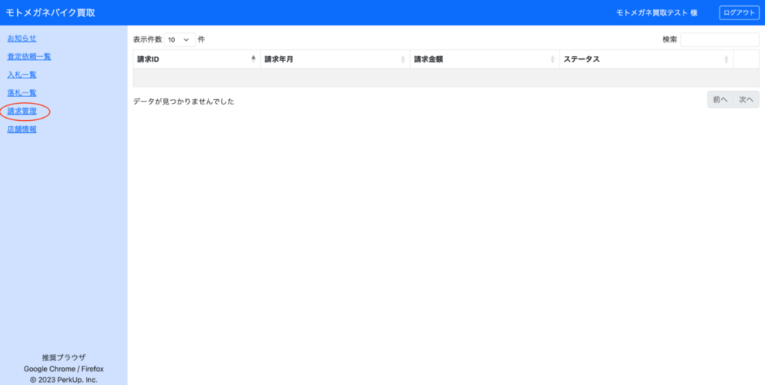Toggle the sort arrows in 請求金額 column
The image size is (765, 385).
coord(553,59)
